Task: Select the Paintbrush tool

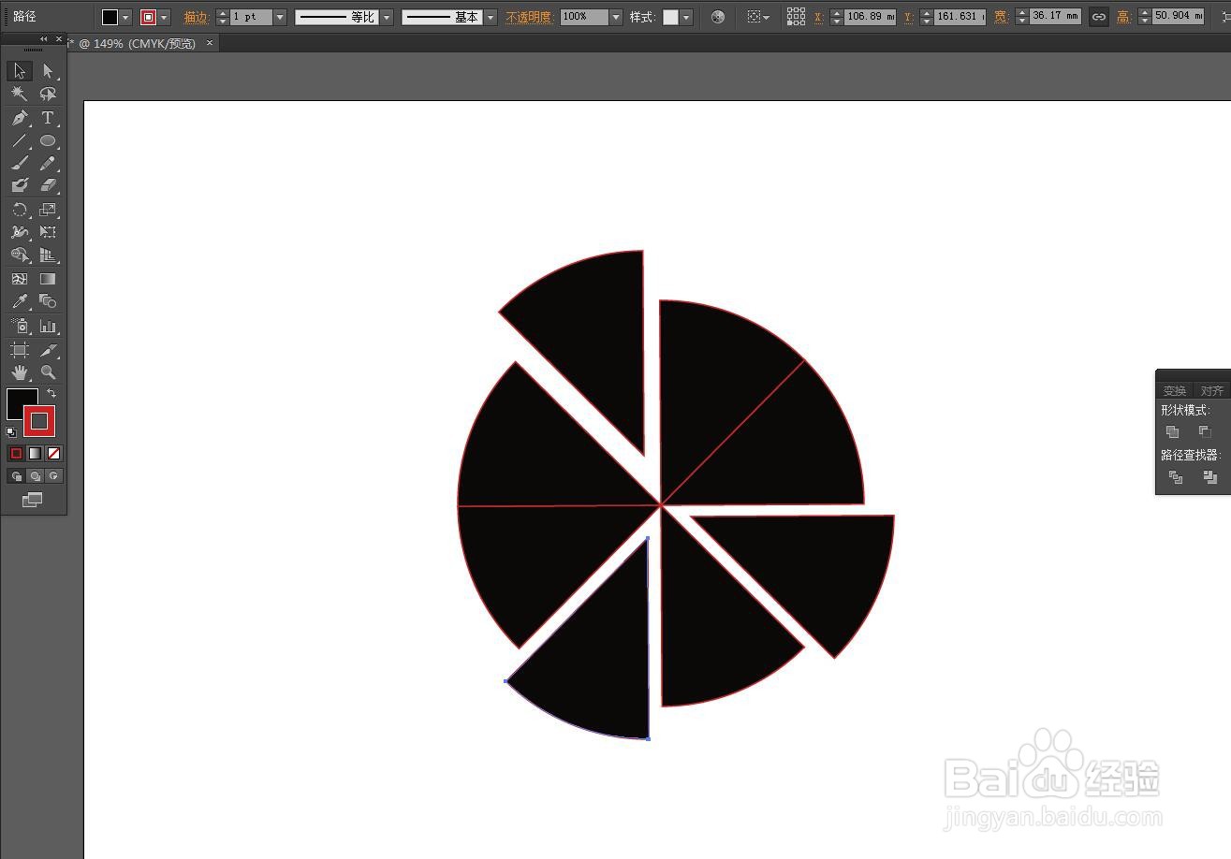Action: pos(20,164)
